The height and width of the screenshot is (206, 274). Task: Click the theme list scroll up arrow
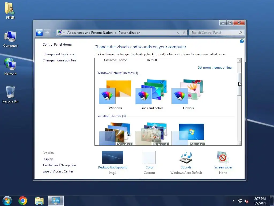click(239, 60)
